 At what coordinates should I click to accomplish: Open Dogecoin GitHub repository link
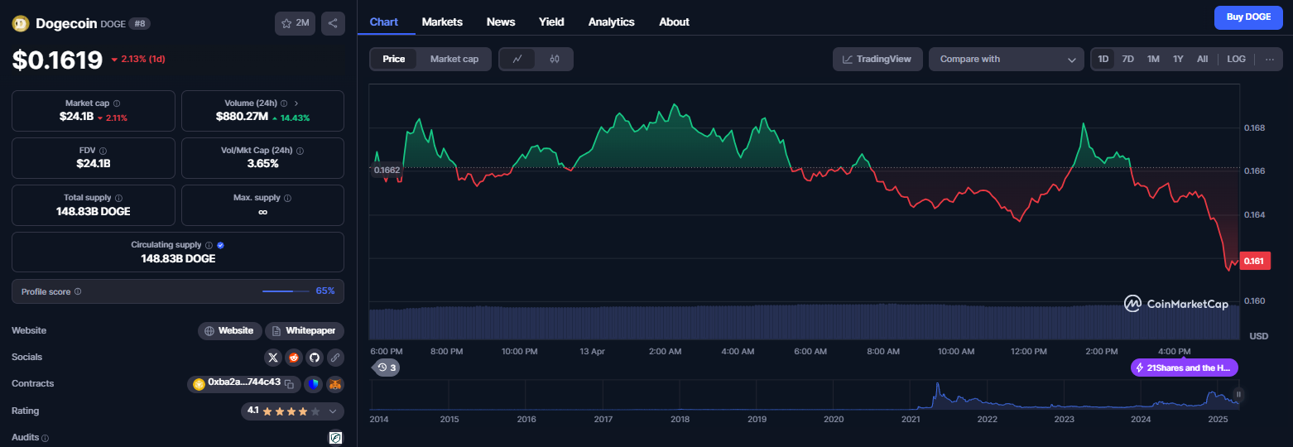(x=314, y=358)
